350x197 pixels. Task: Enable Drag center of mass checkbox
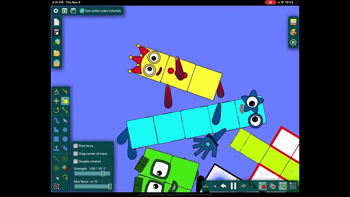coord(76,153)
